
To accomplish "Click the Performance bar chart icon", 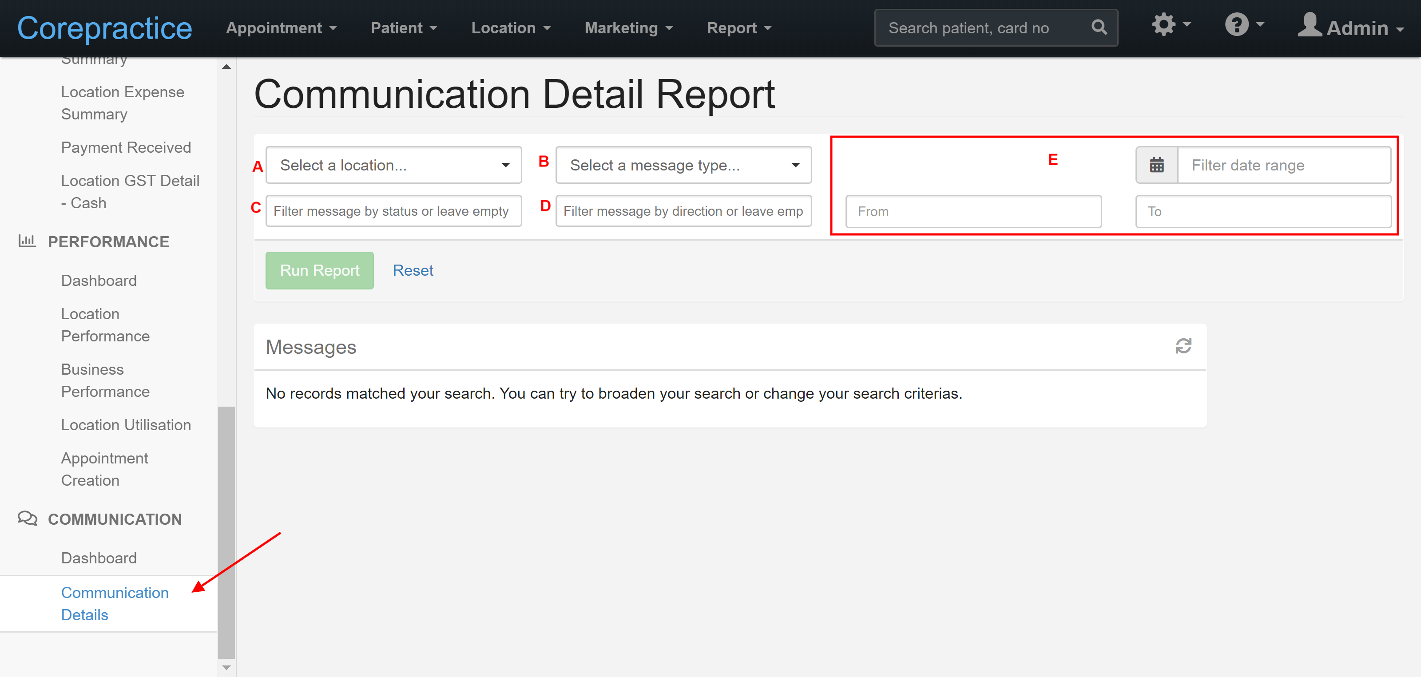I will click(x=27, y=241).
